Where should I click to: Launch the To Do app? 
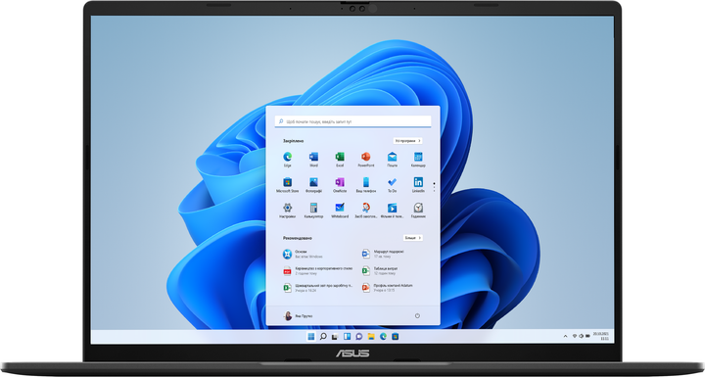pyautogui.click(x=392, y=184)
